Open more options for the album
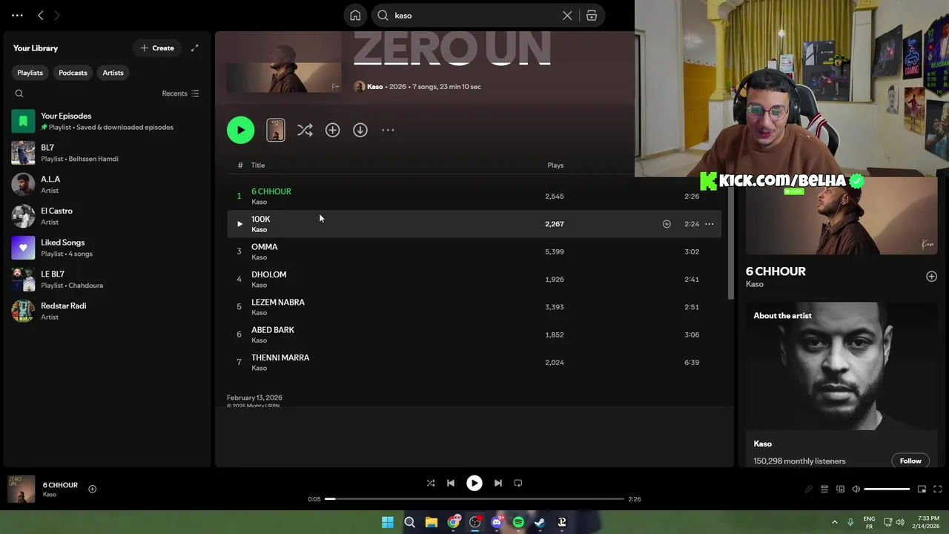This screenshot has width=949, height=534. tap(388, 130)
